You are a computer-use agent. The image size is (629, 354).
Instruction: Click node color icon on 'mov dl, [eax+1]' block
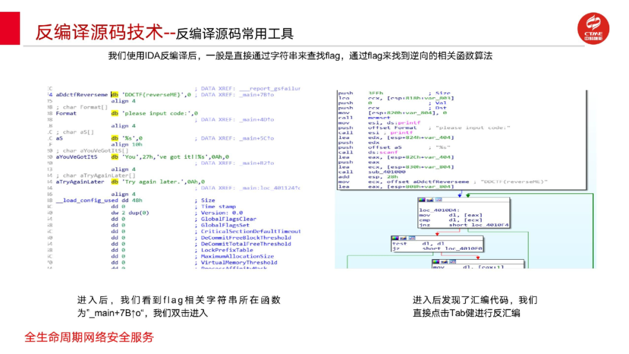coord(436,262)
